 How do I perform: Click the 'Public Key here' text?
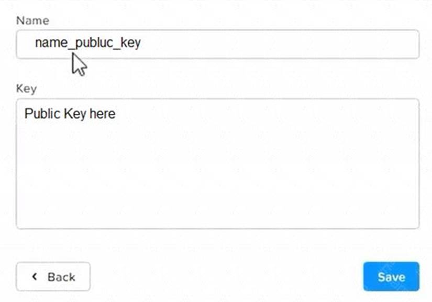click(x=70, y=113)
